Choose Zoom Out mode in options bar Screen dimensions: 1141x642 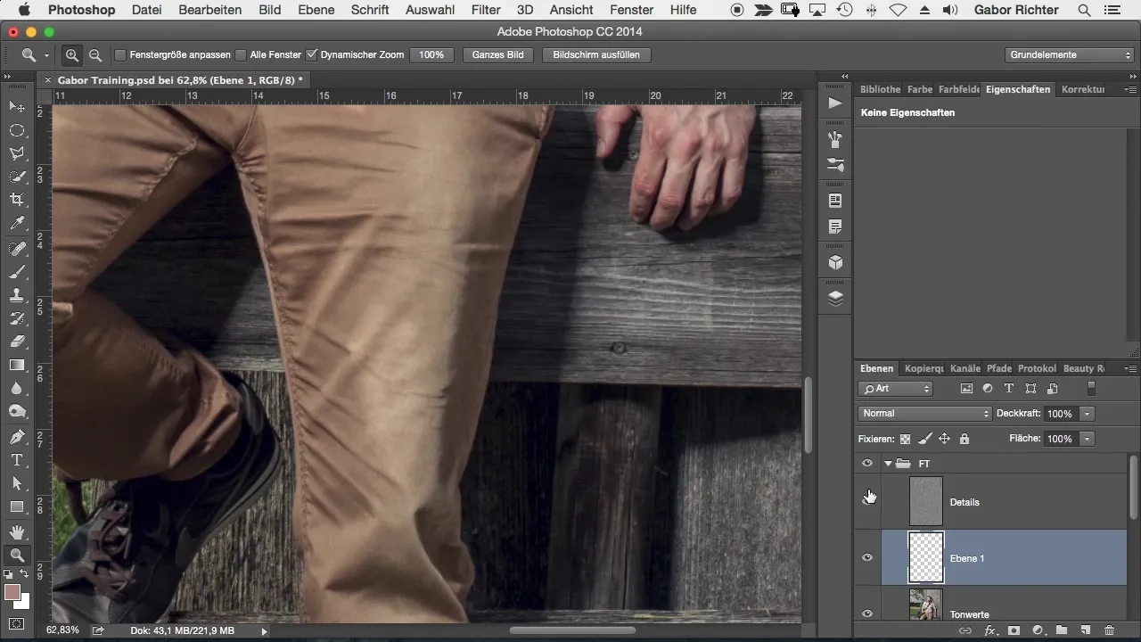point(94,55)
